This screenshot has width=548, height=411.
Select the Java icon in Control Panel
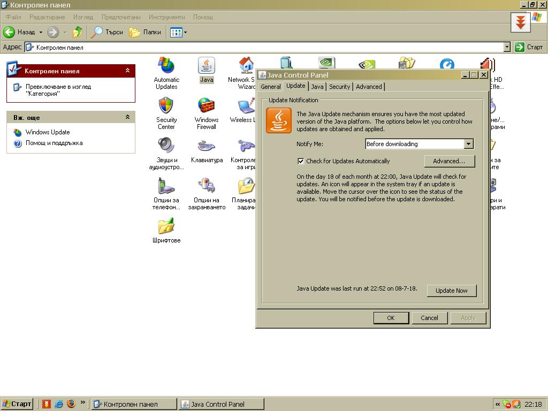[207, 70]
